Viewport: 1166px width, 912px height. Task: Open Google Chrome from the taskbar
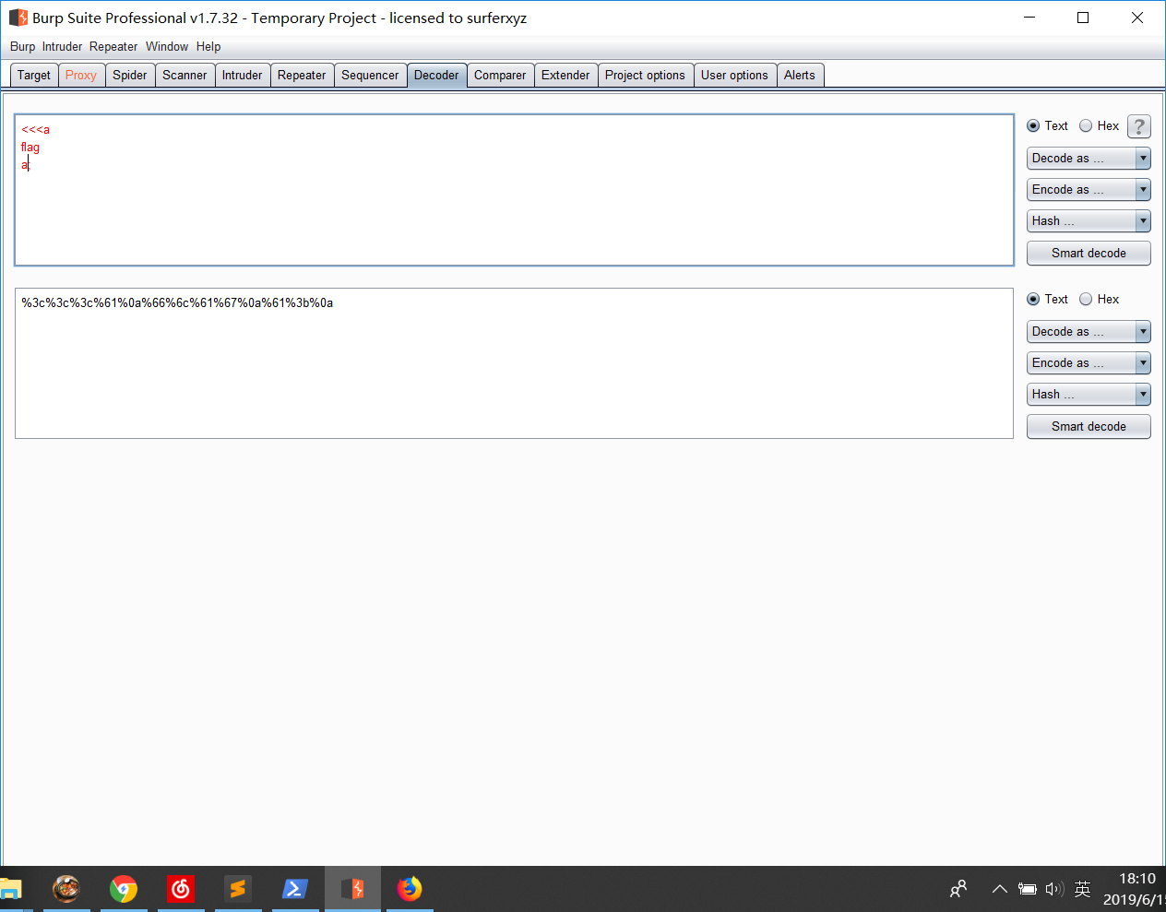pos(124,889)
